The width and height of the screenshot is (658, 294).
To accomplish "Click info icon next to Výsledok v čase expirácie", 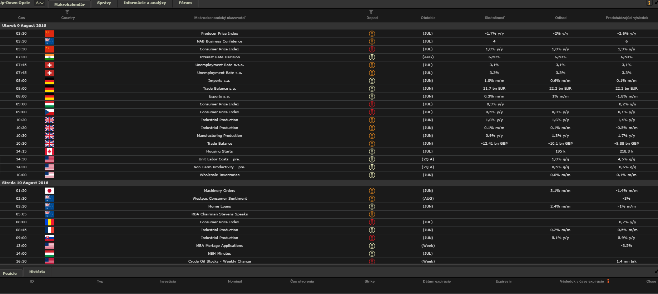I will (x=608, y=281).
